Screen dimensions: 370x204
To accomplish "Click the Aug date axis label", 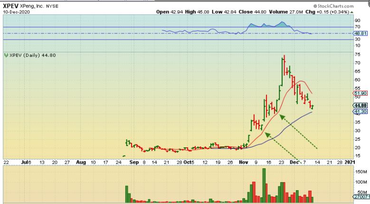I will click(81, 162).
